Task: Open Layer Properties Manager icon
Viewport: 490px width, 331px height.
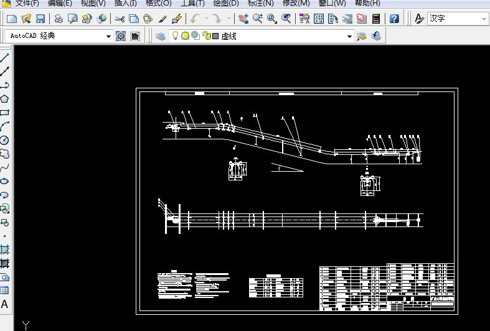Action: coord(161,36)
